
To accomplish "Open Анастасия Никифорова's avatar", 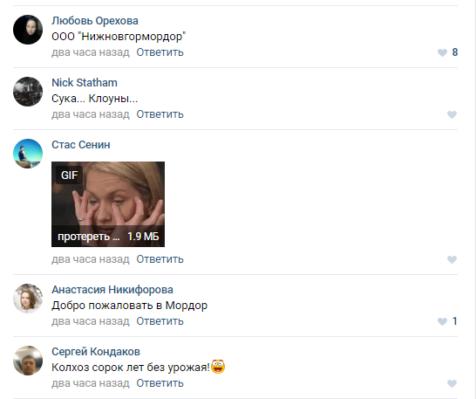I will [x=28, y=299].
